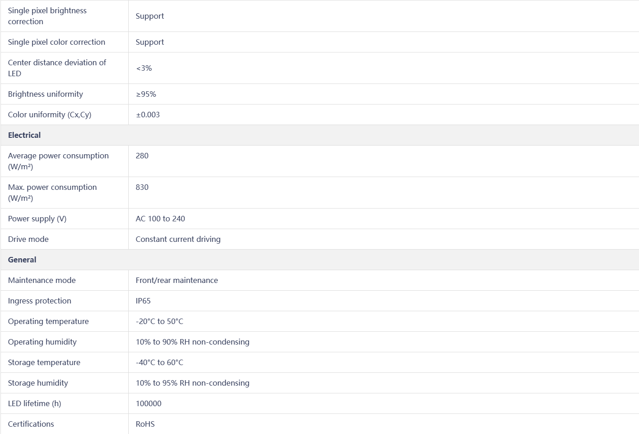The width and height of the screenshot is (639, 434).
Task: Click the -40°C to 60°C storage temperature value
Action: pos(159,362)
